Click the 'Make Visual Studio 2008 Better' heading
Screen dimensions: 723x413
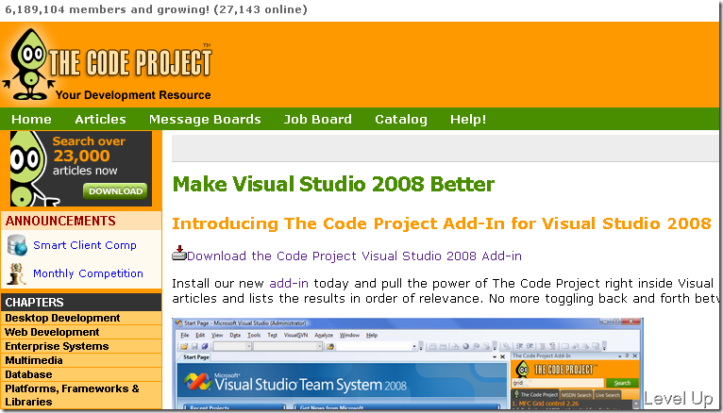pyautogui.click(x=333, y=184)
